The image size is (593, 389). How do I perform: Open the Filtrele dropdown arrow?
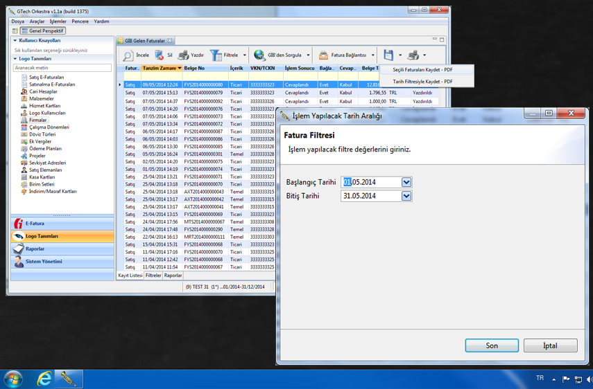coord(244,55)
